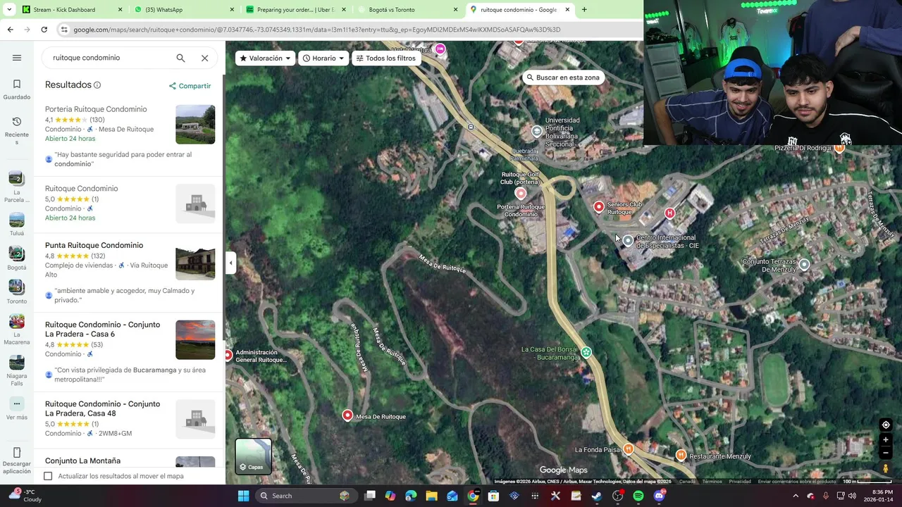Open the Resultados info icon
This screenshot has height=507, width=902.
pos(97,85)
